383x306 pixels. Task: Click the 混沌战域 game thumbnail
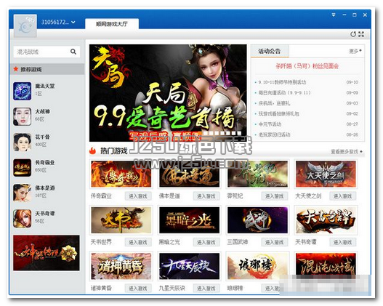click(x=326, y=265)
